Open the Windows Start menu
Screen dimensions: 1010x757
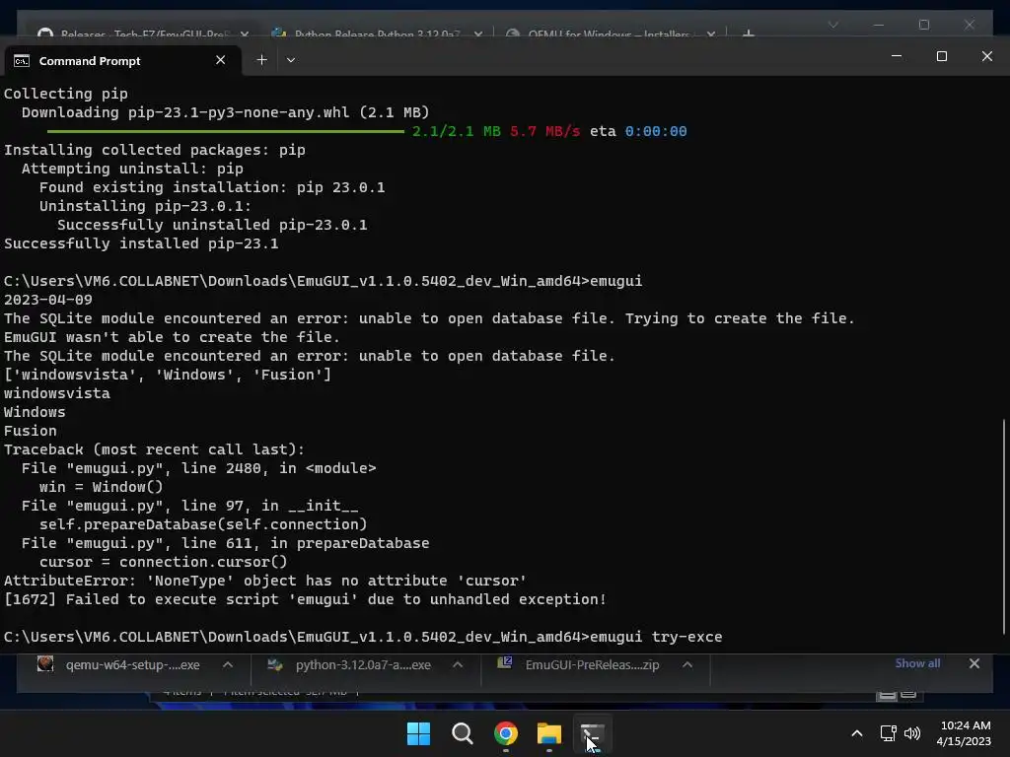click(x=418, y=733)
